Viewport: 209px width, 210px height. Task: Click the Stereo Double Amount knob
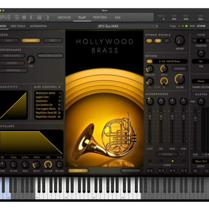180,40
